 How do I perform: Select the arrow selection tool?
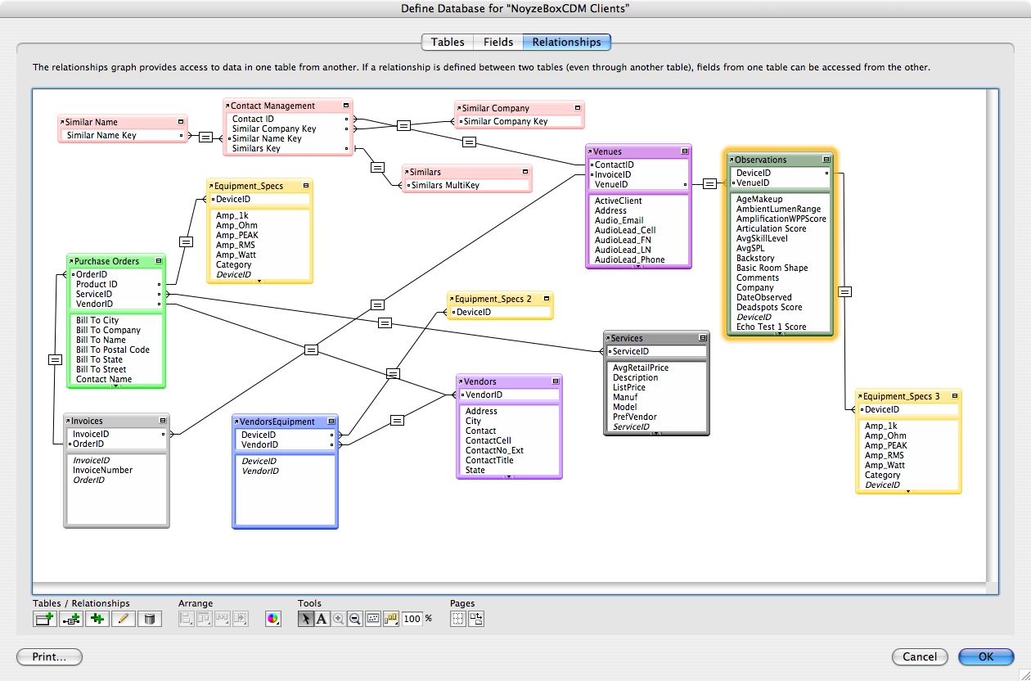pos(305,620)
